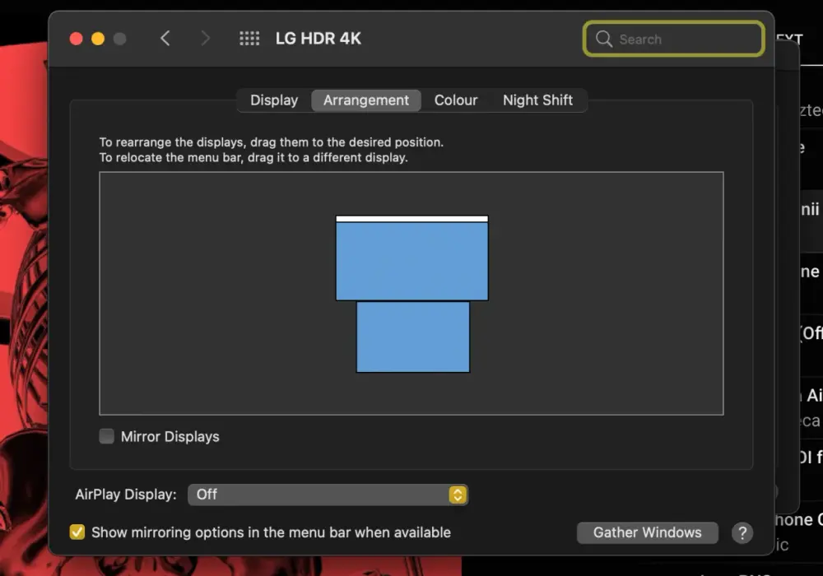Click the Gather Windows button
This screenshot has height=576, width=823.
(647, 532)
